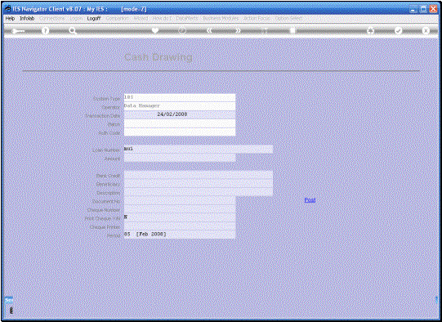
Task: Click the key icon in toolbar
Action: pos(18,31)
